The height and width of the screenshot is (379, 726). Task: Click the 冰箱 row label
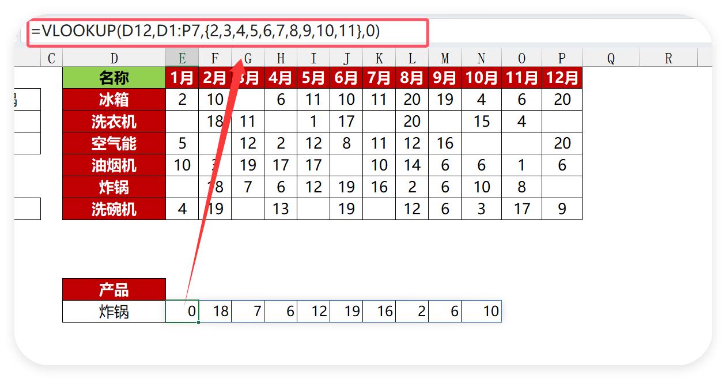coord(114,100)
